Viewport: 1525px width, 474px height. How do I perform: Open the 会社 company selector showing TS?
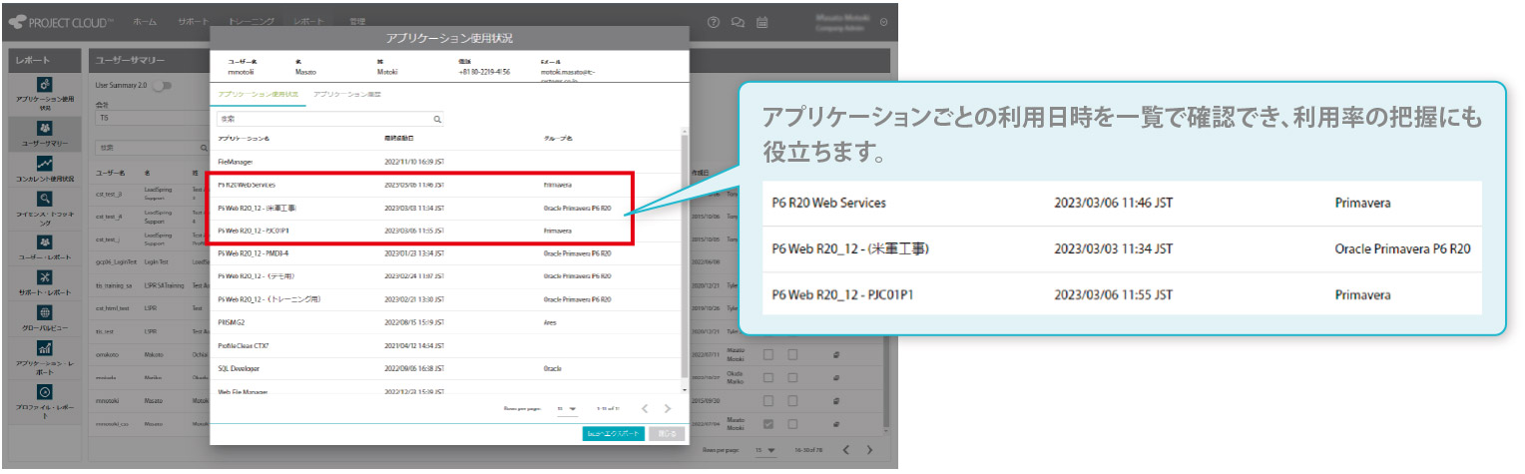tap(152, 118)
